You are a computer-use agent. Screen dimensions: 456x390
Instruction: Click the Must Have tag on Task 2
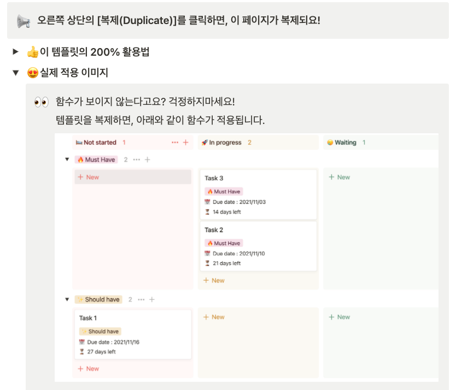click(x=224, y=243)
